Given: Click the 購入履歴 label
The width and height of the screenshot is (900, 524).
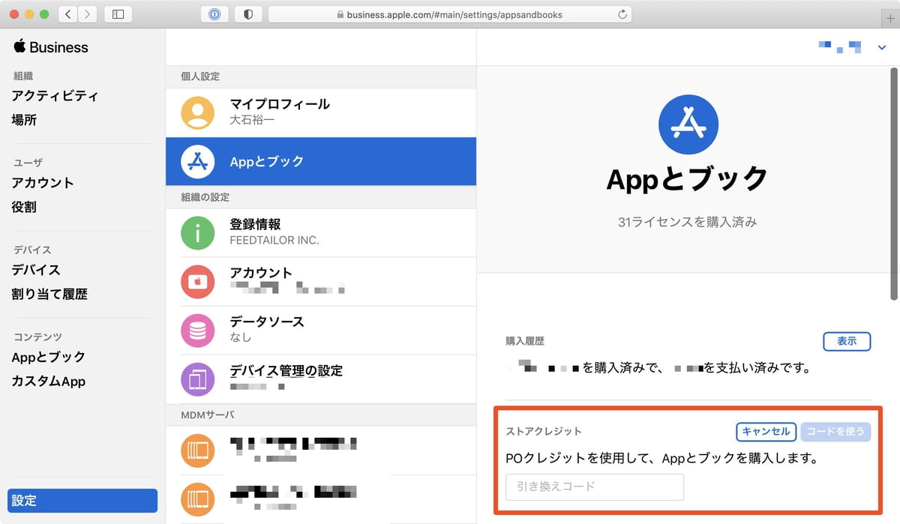Looking at the screenshot, I should click(525, 340).
